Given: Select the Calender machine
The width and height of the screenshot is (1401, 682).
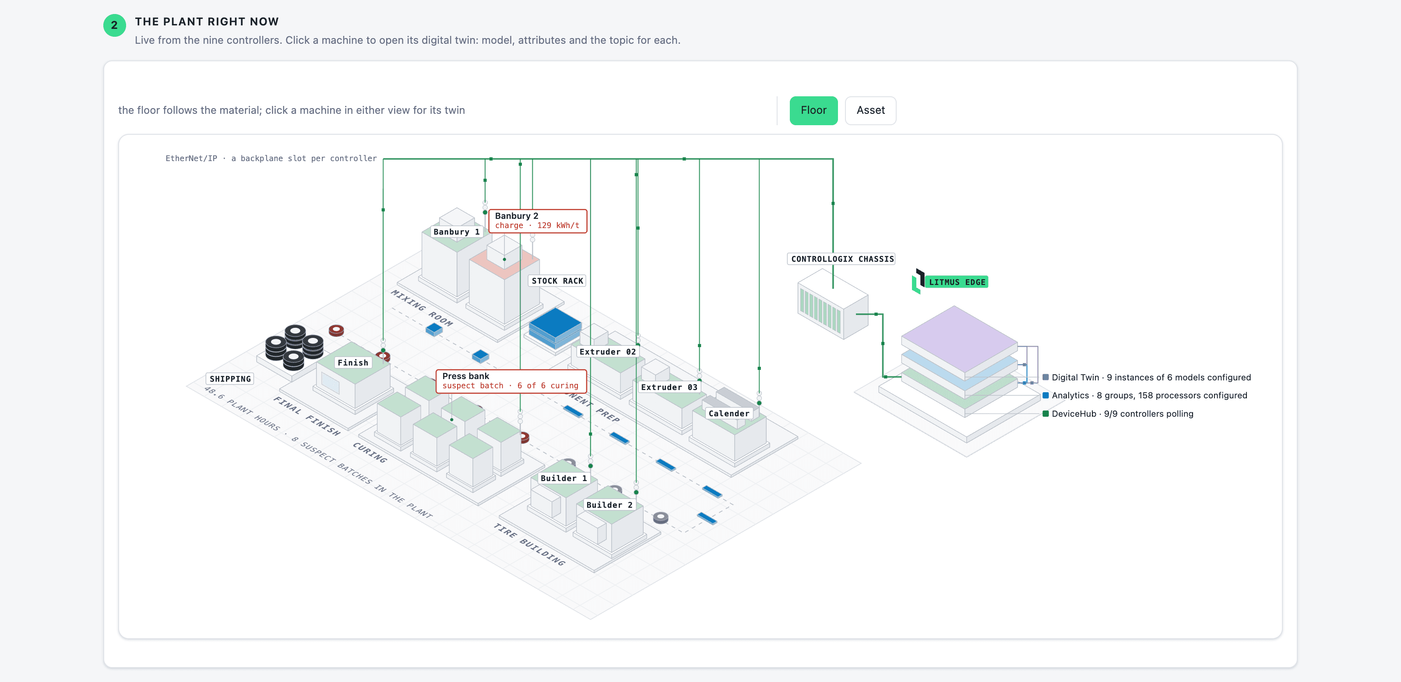Looking at the screenshot, I should pyautogui.click(x=729, y=413).
